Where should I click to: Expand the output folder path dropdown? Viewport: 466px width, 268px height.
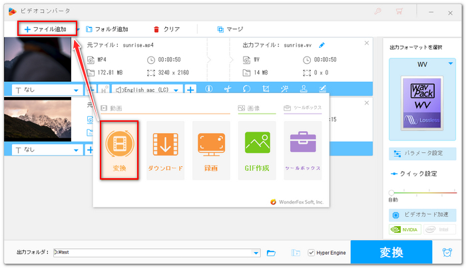(256, 253)
